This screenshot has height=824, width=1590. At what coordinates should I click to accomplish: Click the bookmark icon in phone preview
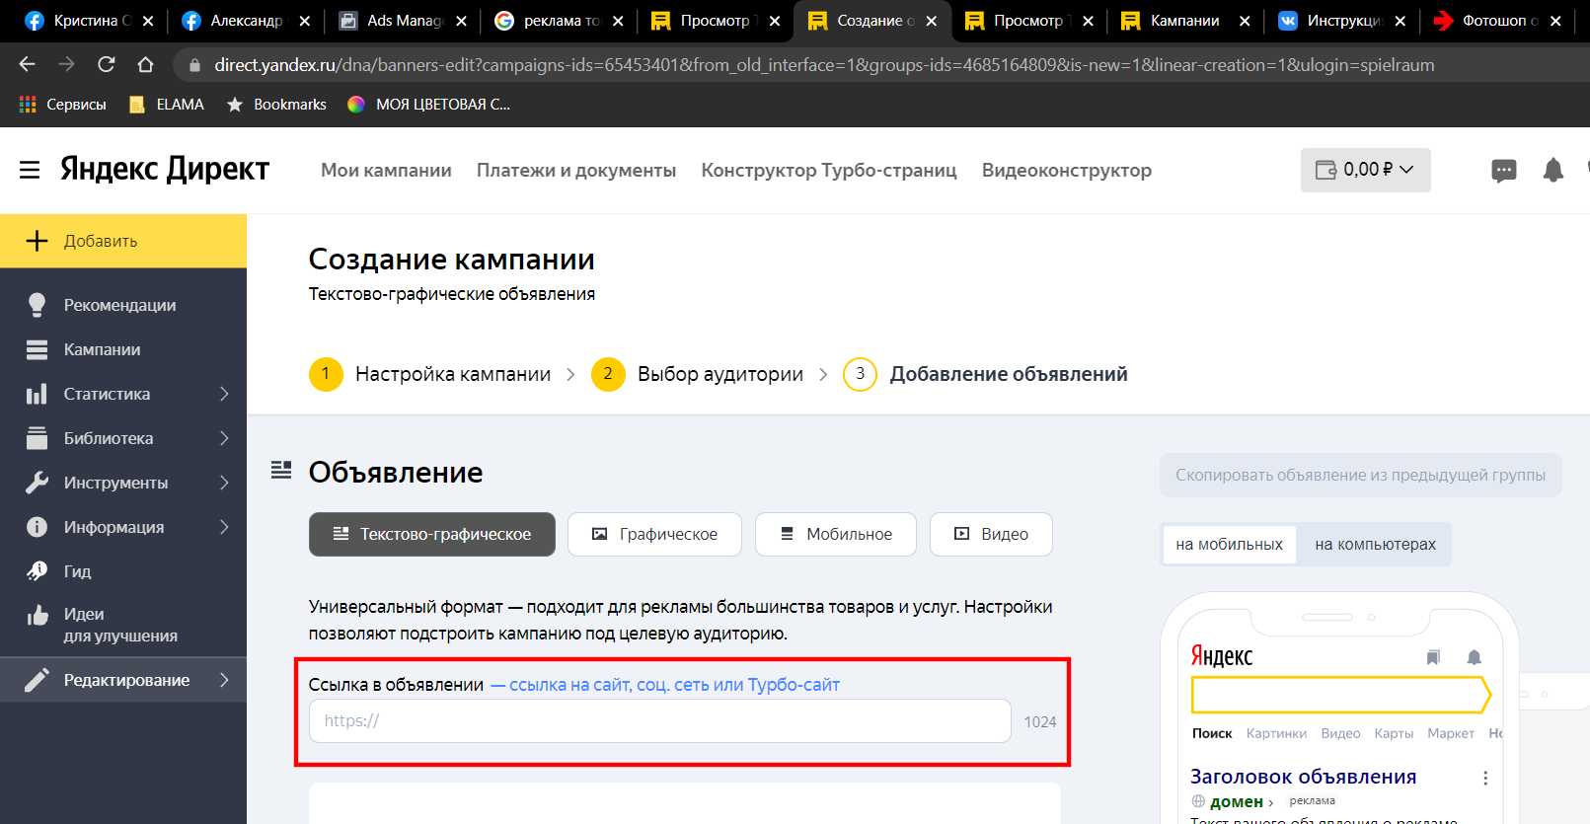tap(1433, 657)
